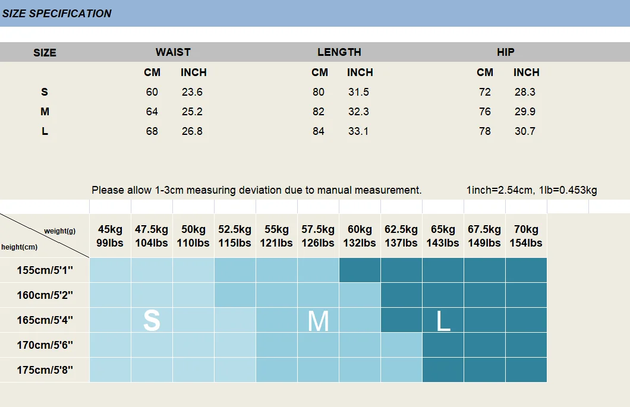Viewport: 630px width, 407px height.
Task: Select the 70kg 154lbs column header
Action: [x=526, y=236]
